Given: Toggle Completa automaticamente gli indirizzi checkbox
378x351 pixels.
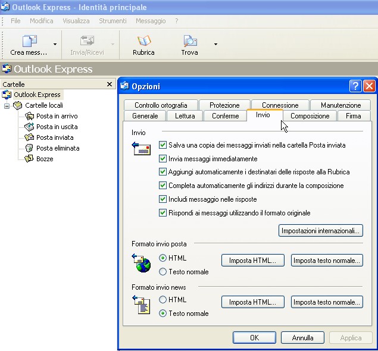Looking at the screenshot, I should (163, 185).
